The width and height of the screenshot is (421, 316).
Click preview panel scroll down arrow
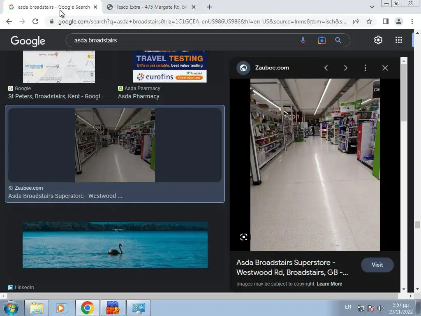point(404,289)
